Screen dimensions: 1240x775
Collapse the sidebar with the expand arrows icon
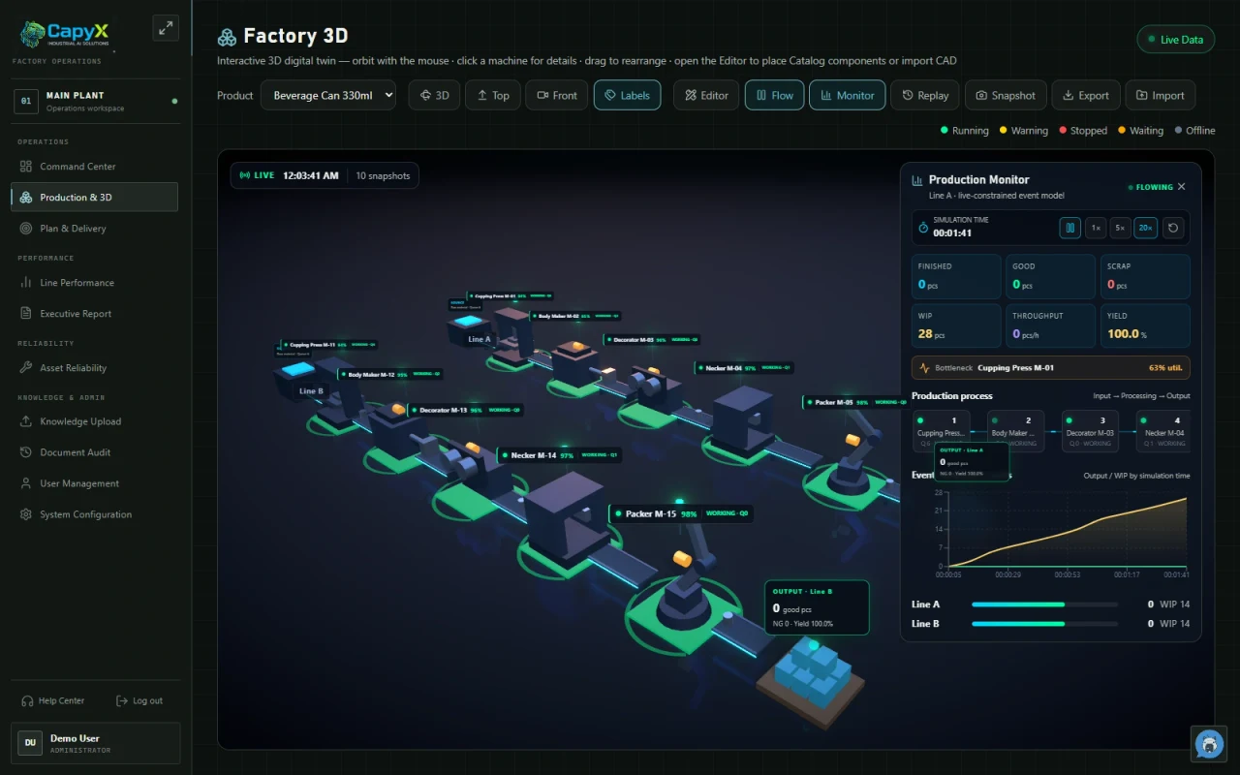tap(166, 28)
